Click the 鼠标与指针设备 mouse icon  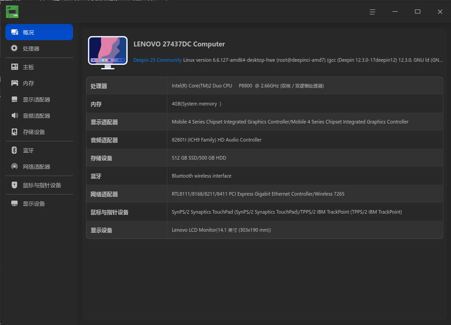pyautogui.click(x=14, y=185)
